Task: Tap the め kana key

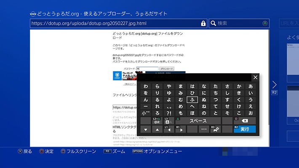Action: [181, 107]
